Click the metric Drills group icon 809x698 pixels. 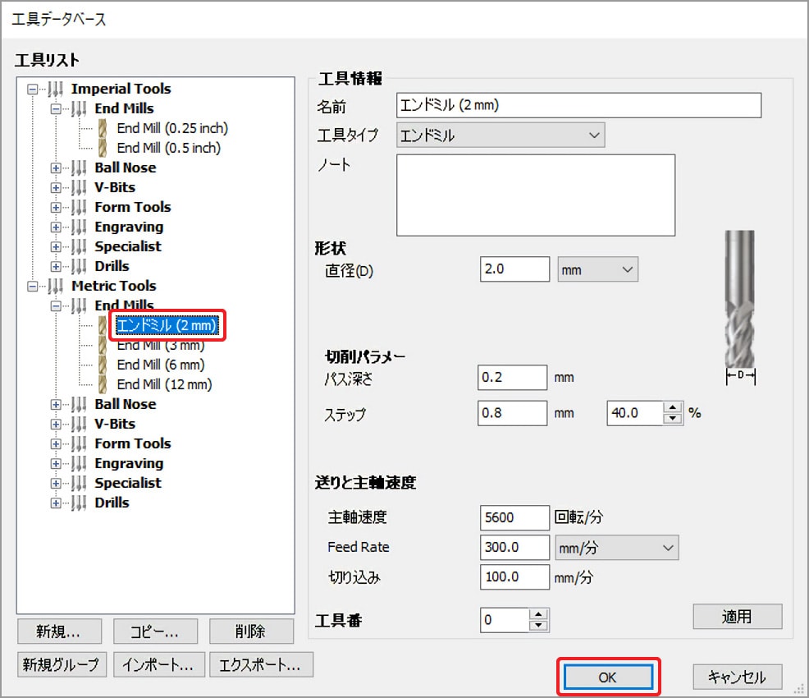click(x=80, y=503)
